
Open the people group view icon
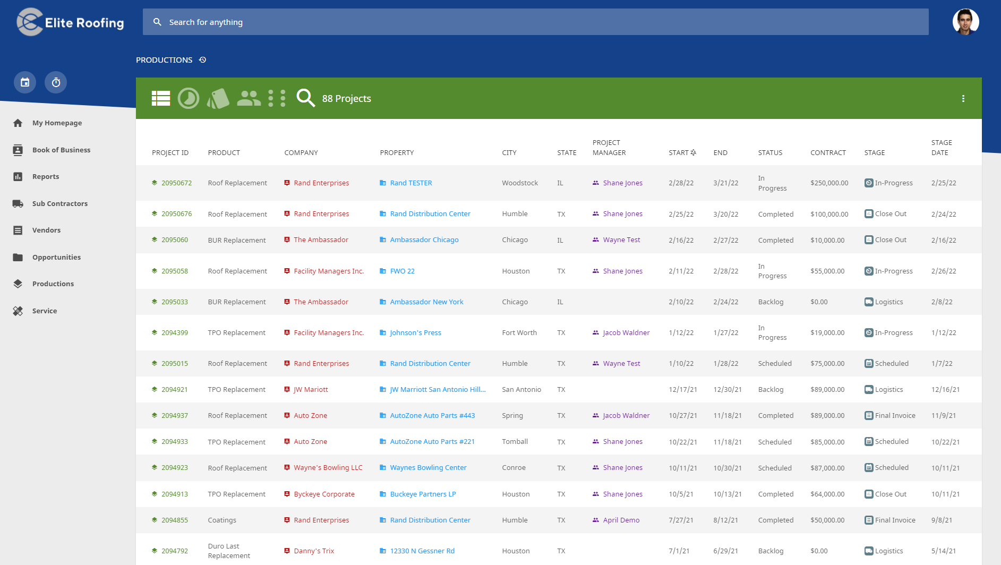tap(249, 98)
